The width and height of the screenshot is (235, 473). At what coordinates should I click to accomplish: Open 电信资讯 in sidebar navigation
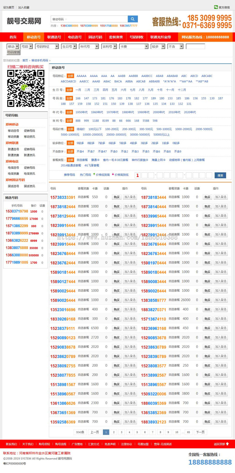(x=30, y=173)
